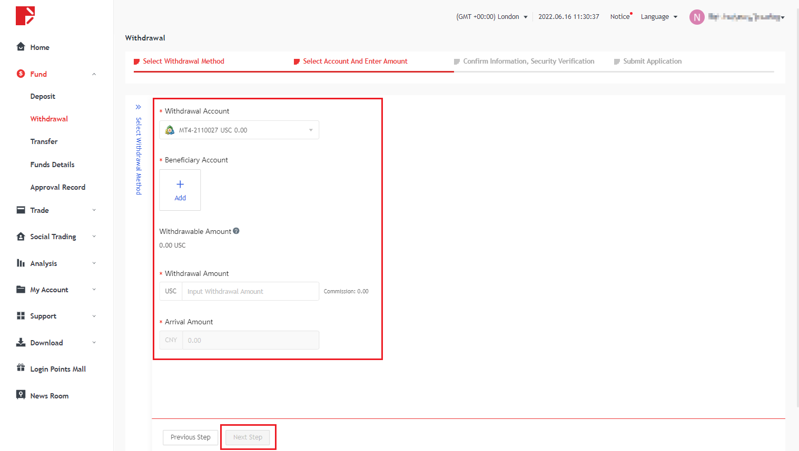Click the Download sidebar icon
This screenshot has height=451, width=799.
point(21,343)
